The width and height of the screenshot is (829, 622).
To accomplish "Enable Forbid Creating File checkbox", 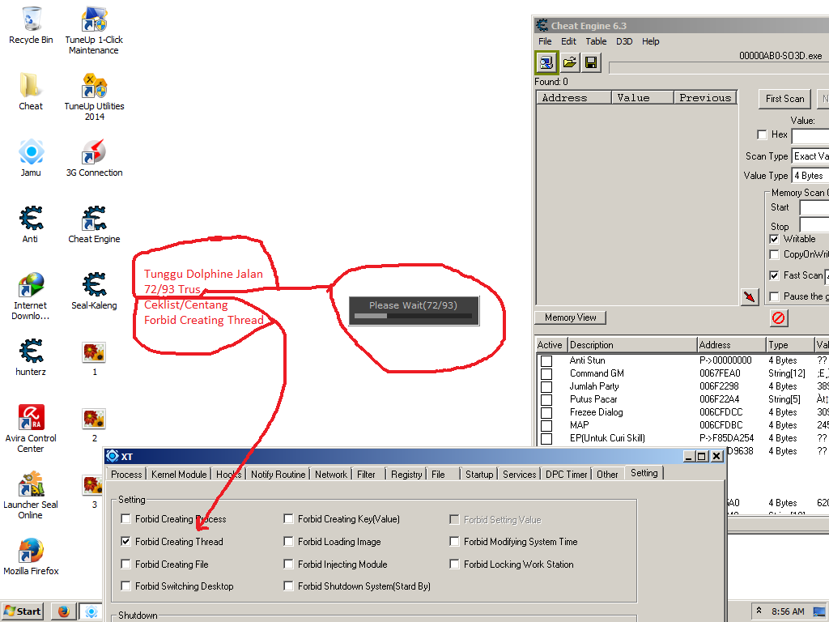I will [x=125, y=564].
